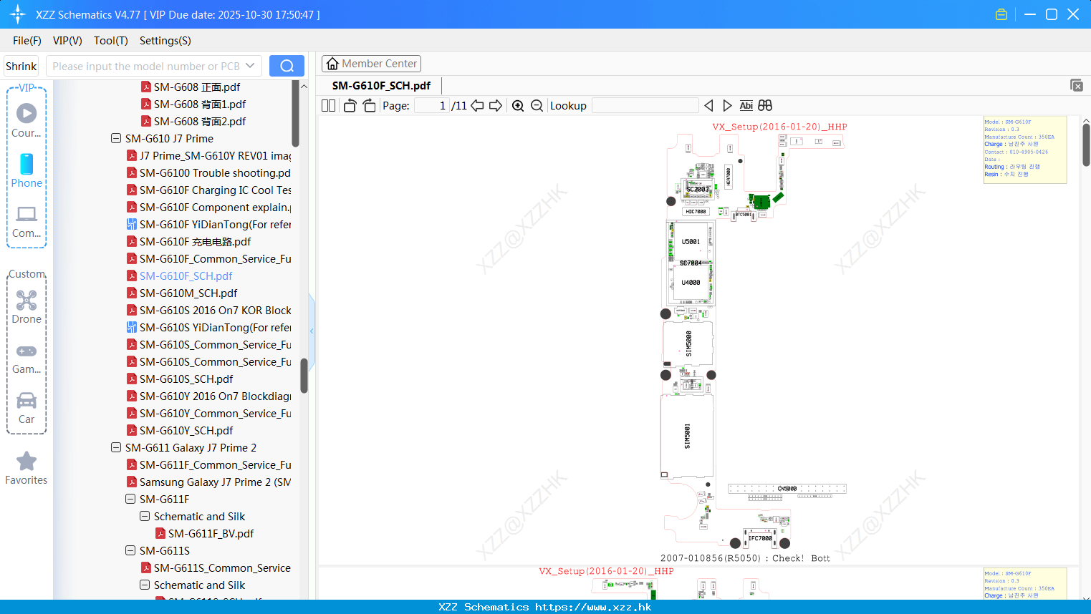Screen dimensions: 1091x614
Task: Open the Courses sidebar icon
Action: [x=27, y=120]
